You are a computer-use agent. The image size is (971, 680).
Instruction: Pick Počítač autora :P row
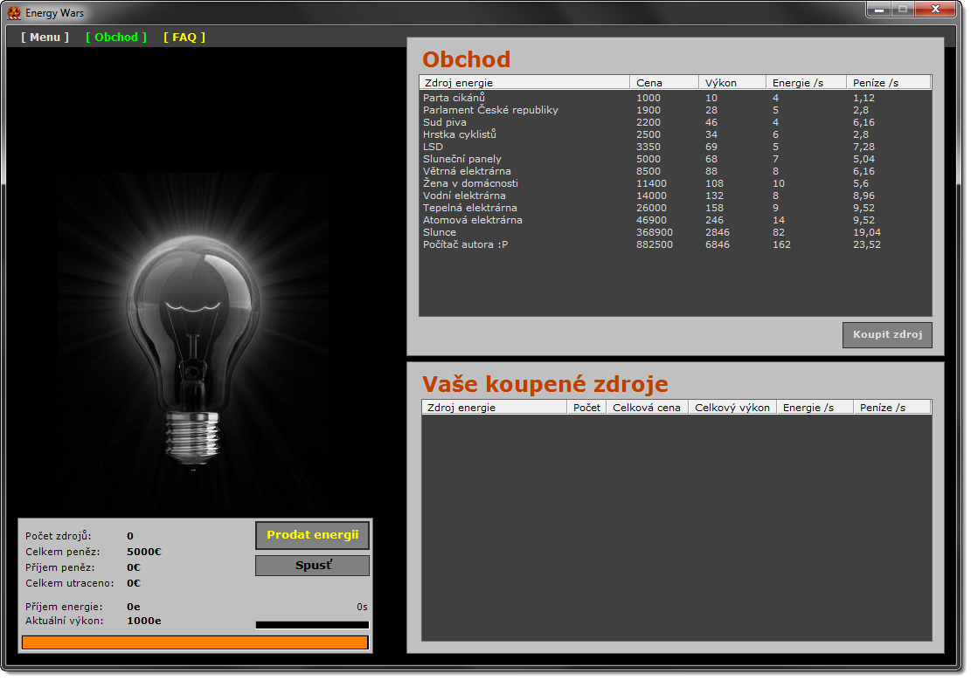pos(465,244)
